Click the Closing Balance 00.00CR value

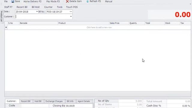click(70, 106)
